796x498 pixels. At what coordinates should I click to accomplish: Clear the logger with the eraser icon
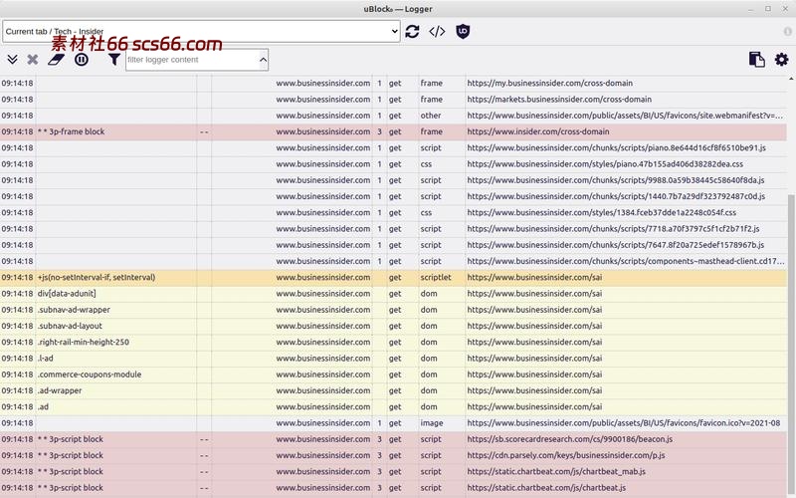[56, 60]
